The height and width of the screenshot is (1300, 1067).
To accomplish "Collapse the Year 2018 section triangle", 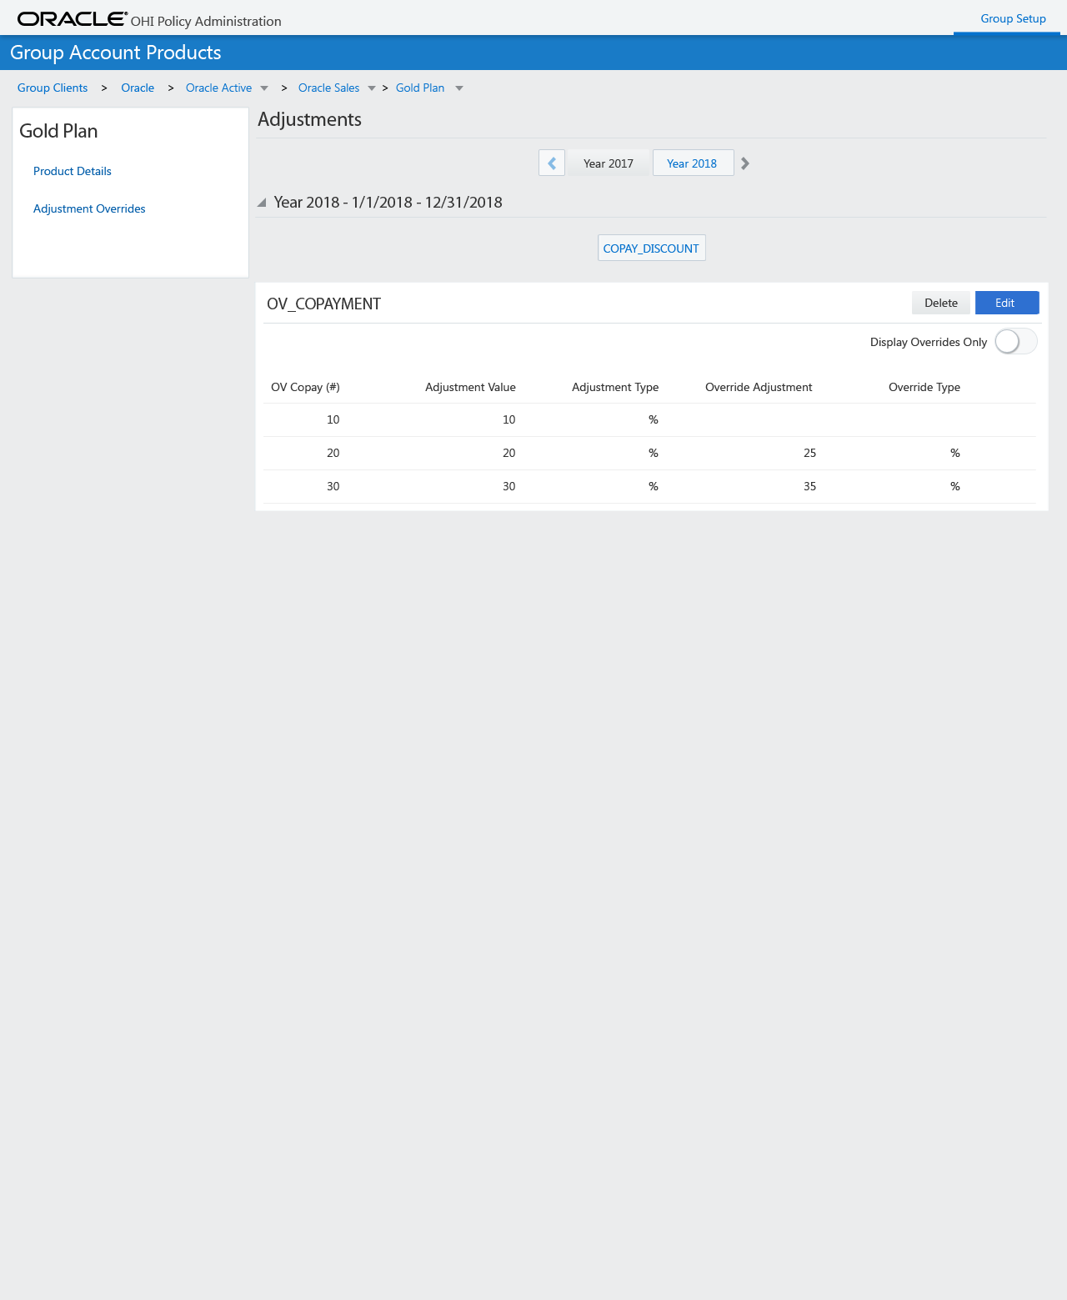I will click(262, 203).
